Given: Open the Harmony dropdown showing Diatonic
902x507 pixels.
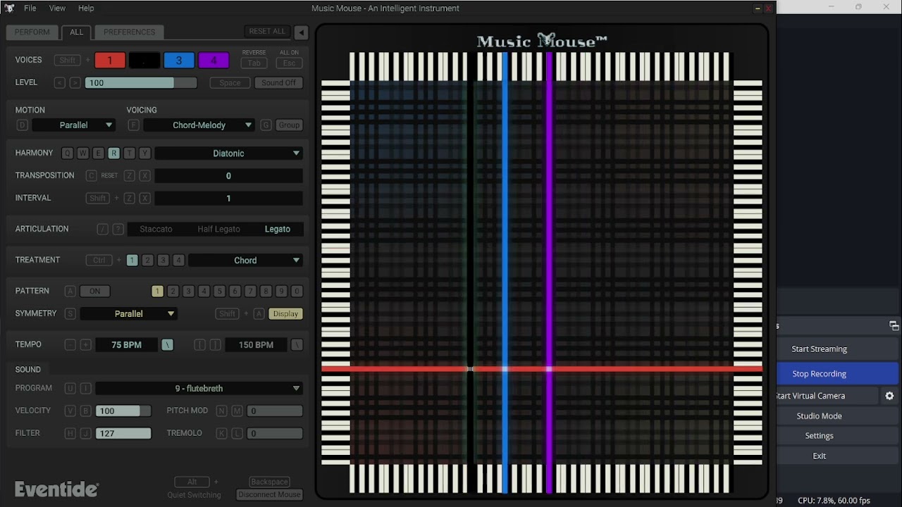Looking at the screenshot, I should [229, 154].
